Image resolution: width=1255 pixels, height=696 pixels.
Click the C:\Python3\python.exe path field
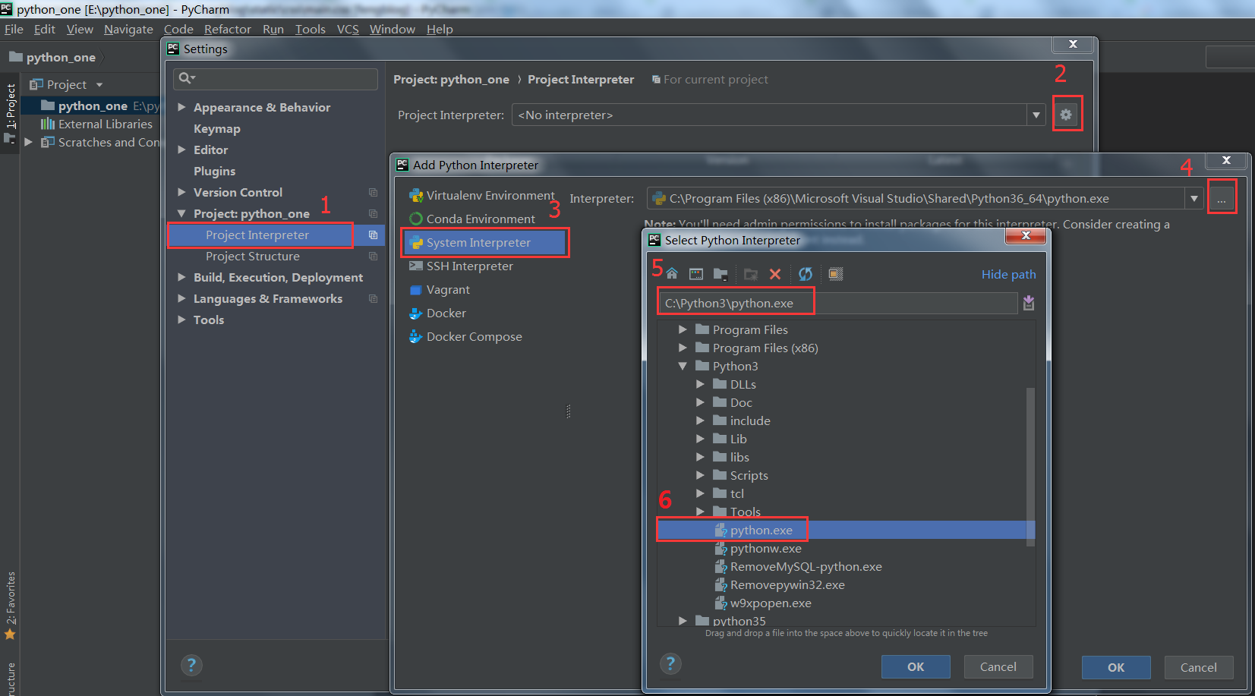(837, 304)
